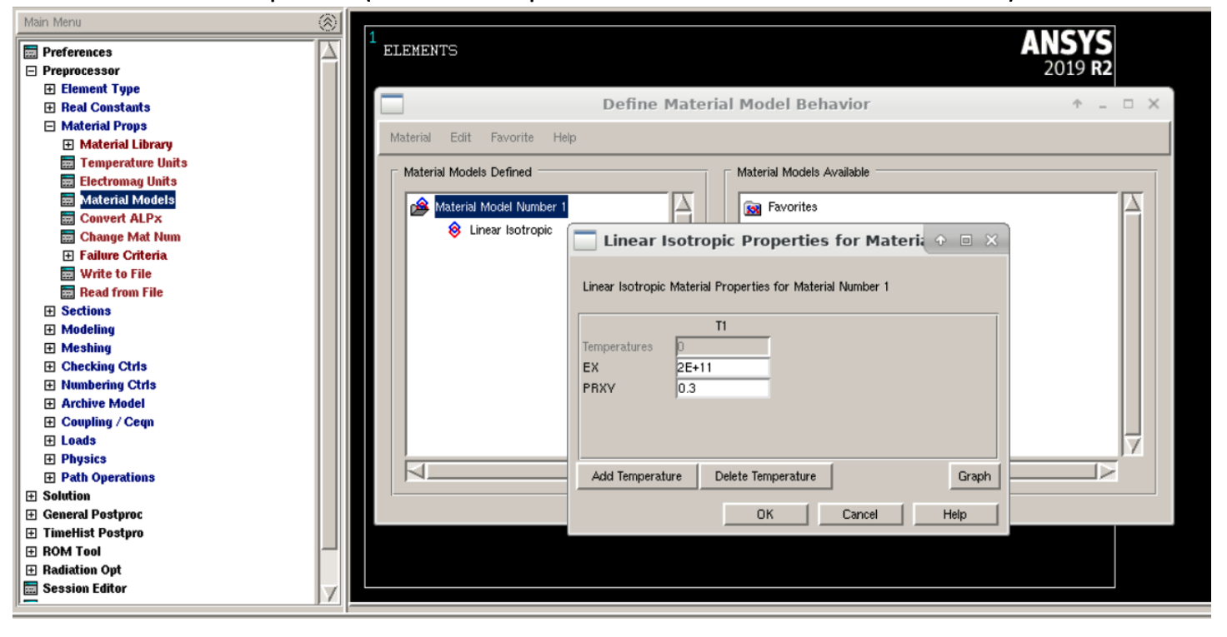The image size is (1227, 637).
Task: Expand the Loads branch
Action: tap(50, 440)
